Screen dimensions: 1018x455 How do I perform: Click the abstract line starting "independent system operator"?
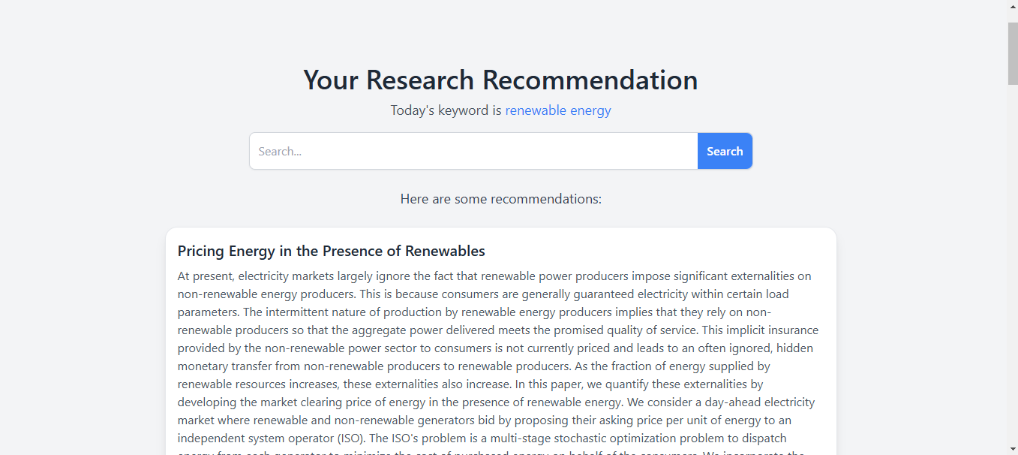tap(482, 438)
